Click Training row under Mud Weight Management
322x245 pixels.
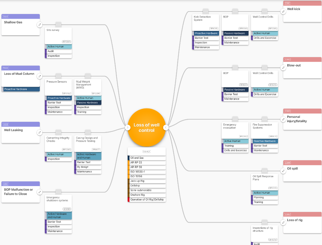(x=88, y=112)
